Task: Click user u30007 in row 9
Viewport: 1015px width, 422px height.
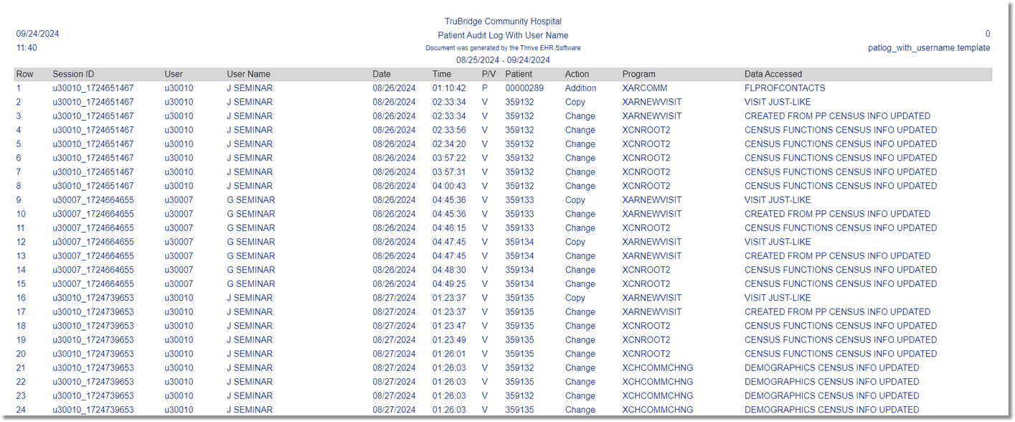Action: (x=178, y=200)
